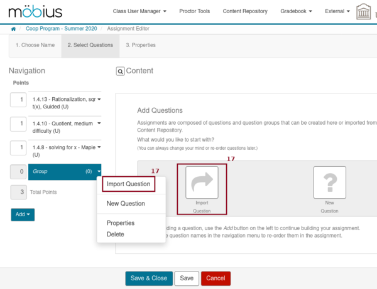Select the 1.4.10 - Quotient question
The width and height of the screenshot is (377, 289).
62,127
